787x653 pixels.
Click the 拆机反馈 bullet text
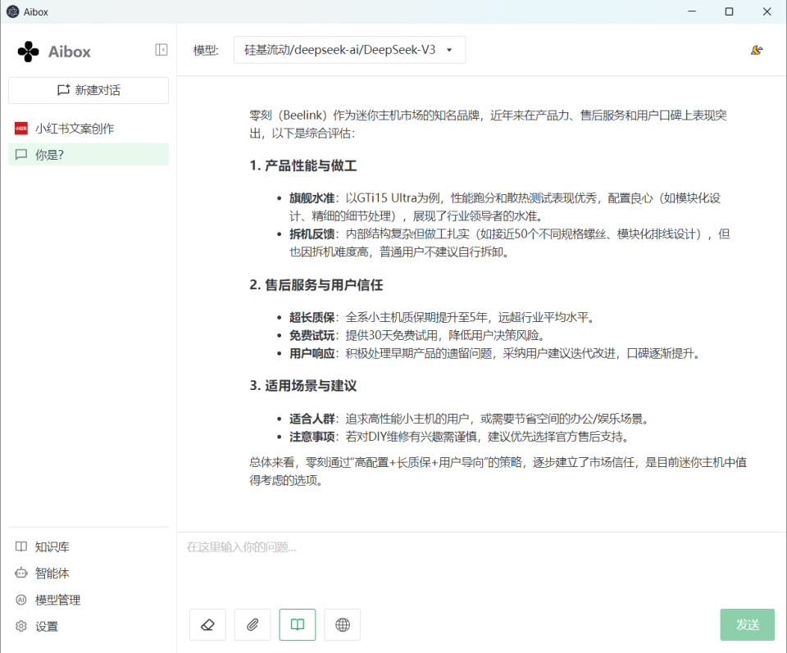click(509, 243)
